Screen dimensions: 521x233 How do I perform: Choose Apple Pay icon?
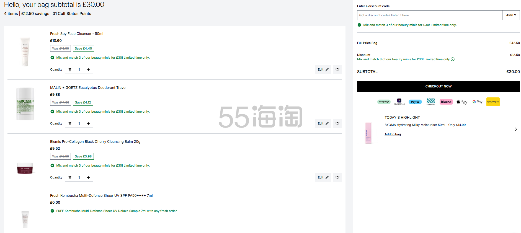[462, 102]
